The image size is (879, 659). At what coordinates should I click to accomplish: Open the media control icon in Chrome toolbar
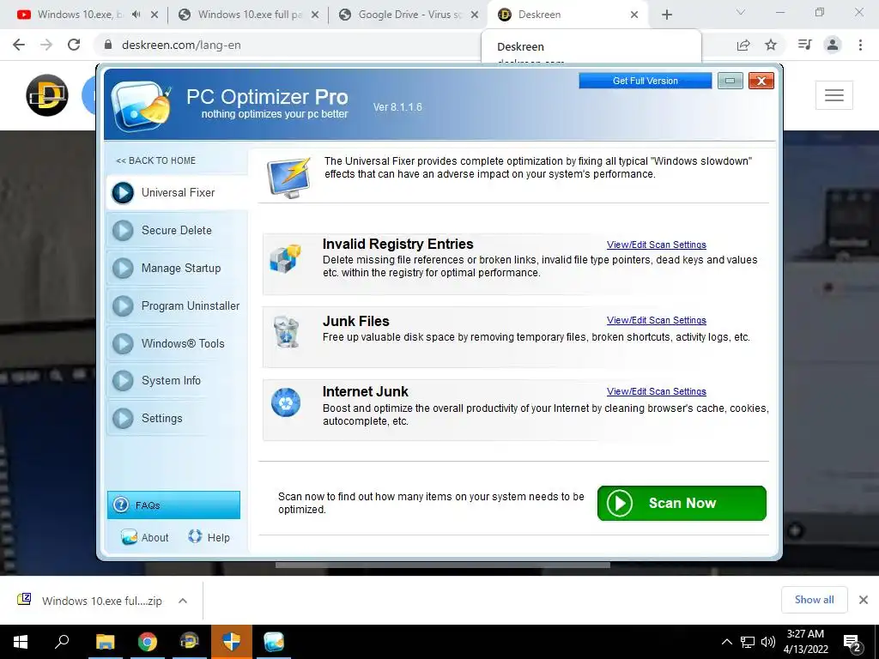(805, 45)
